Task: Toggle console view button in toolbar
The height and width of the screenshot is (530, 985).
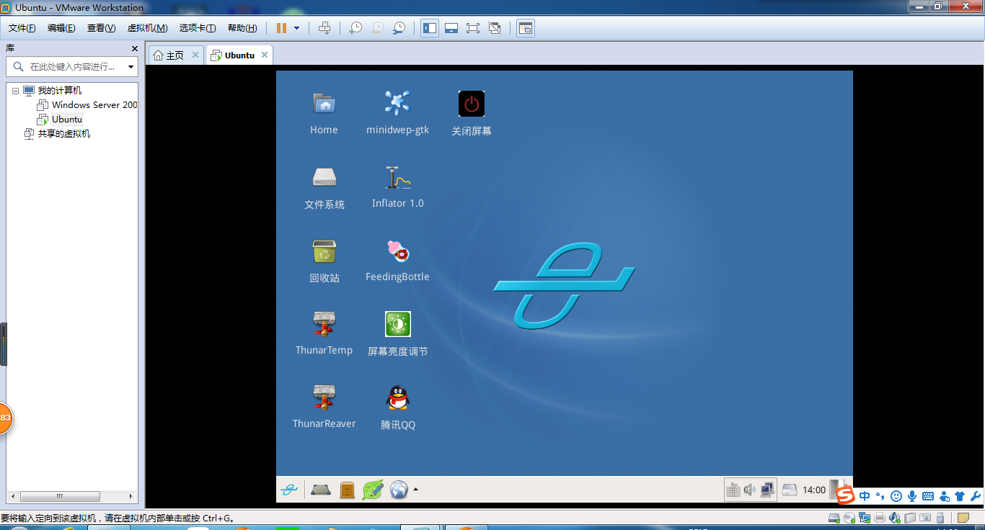Action: coord(526,28)
